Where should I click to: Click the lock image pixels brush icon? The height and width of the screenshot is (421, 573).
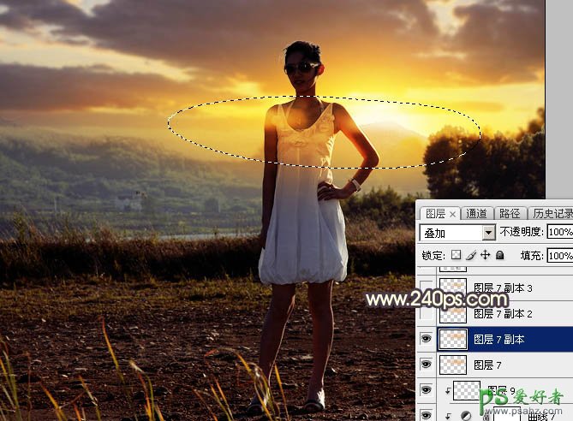coord(470,255)
